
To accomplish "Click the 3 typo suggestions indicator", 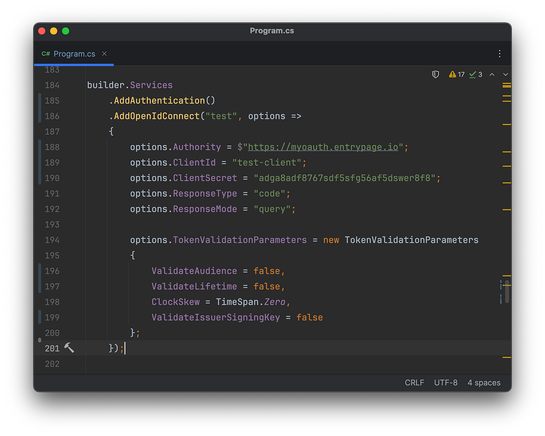I will 476,74.
